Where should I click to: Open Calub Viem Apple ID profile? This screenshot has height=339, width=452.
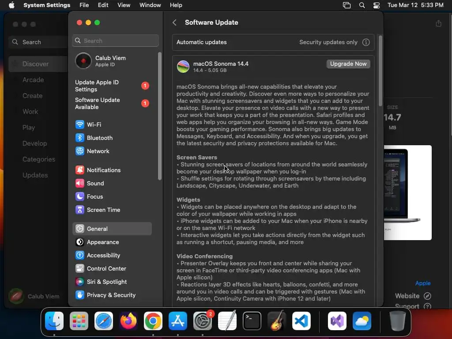coord(112,61)
